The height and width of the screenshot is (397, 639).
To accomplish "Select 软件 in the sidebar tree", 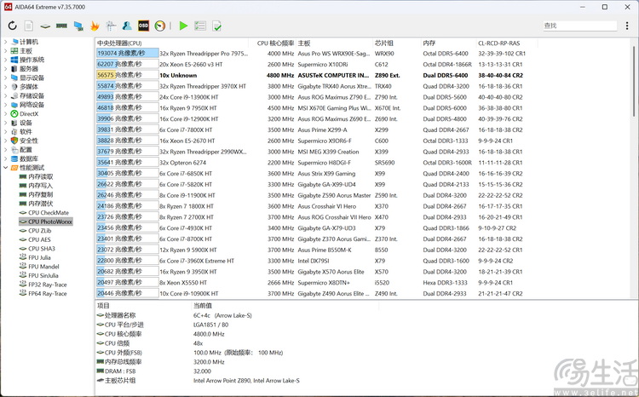I will click(x=26, y=132).
